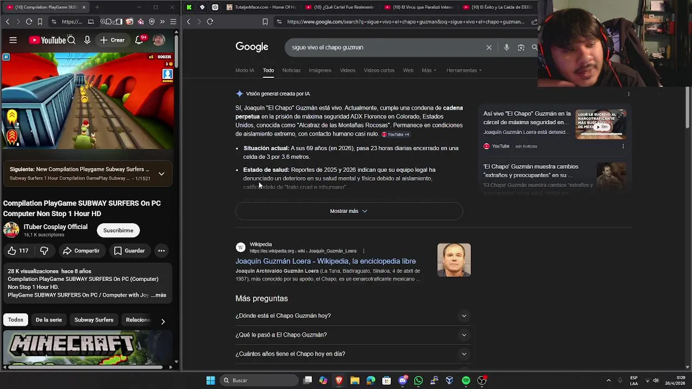The height and width of the screenshot is (389, 692).
Task: Open the Herramientas dropdown
Action: (464, 70)
